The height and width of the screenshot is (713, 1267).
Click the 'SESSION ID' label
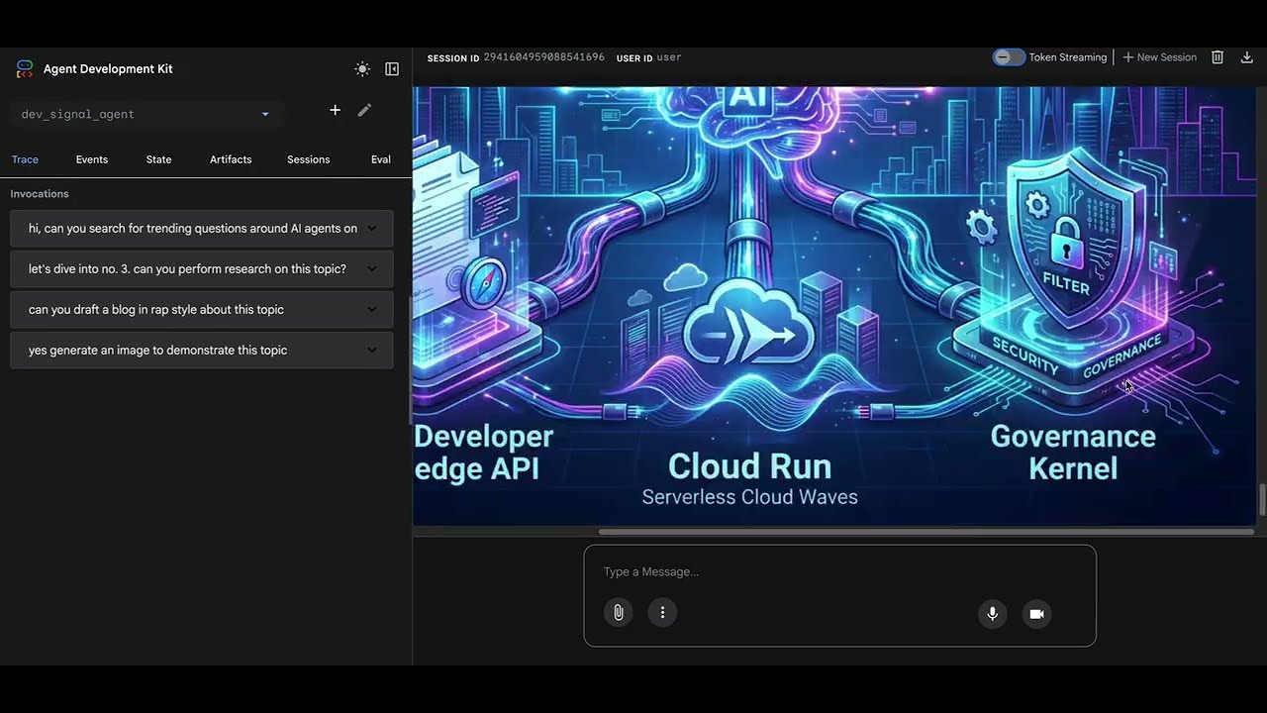(453, 58)
